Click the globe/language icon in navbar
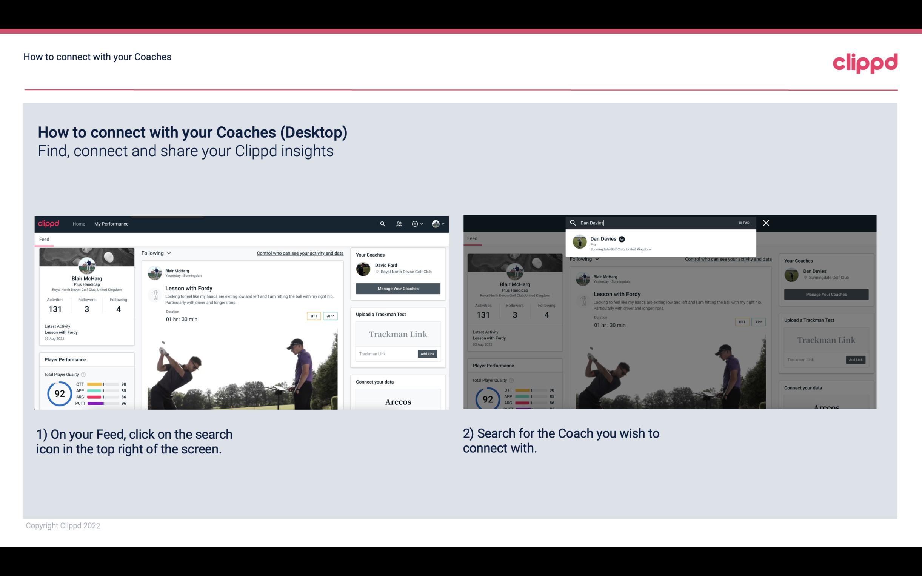The image size is (922, 576). click(435, 224)
